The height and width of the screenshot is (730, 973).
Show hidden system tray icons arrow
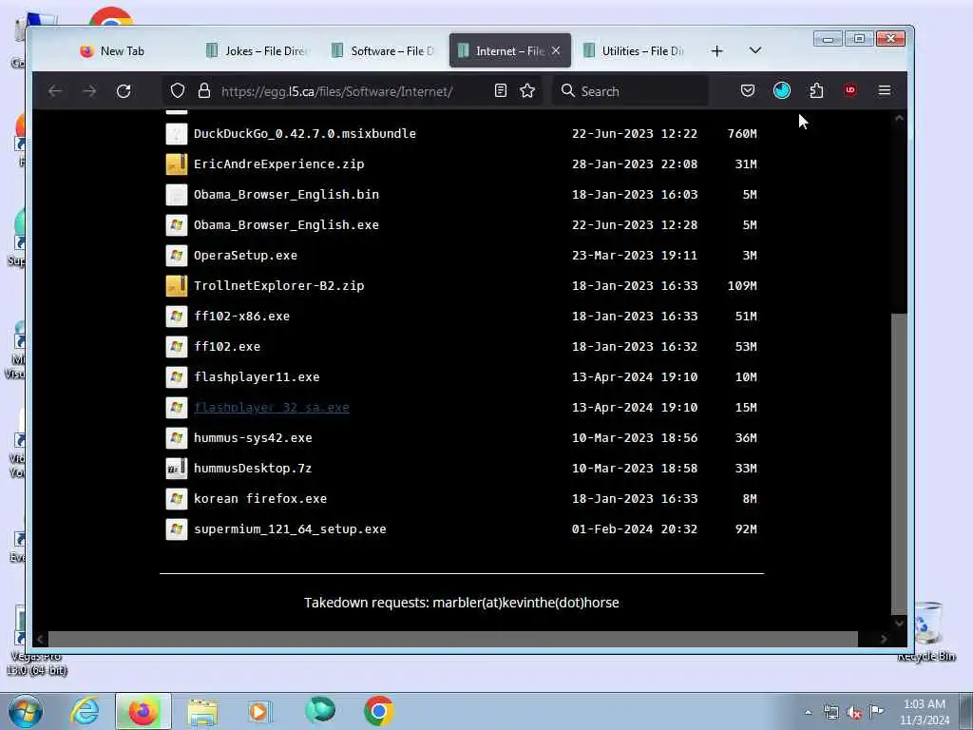[808, 713]
